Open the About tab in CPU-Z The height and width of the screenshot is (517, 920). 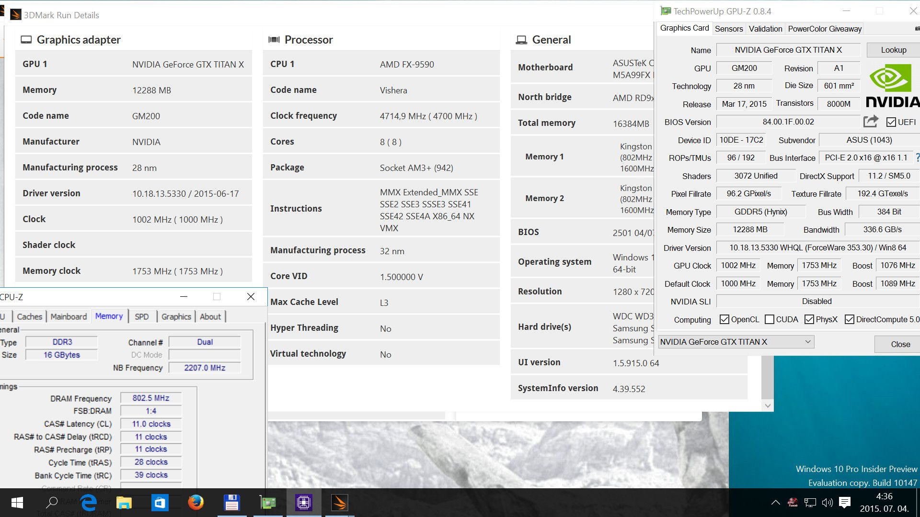pos(210,316)
